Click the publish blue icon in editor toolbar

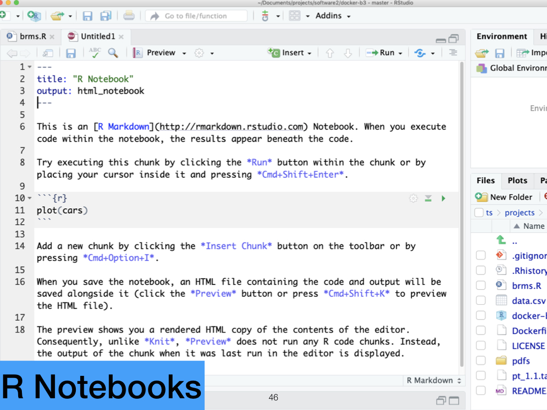click(x=420, y=53)
